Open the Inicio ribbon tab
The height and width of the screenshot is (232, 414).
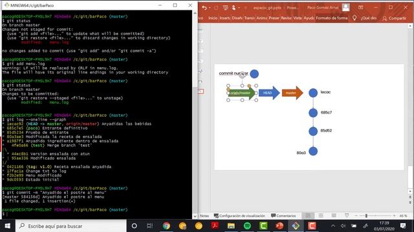point(213,18)
